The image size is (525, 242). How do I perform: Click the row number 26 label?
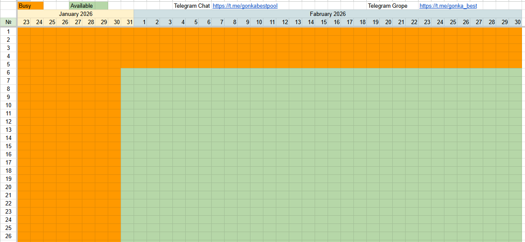9,236
